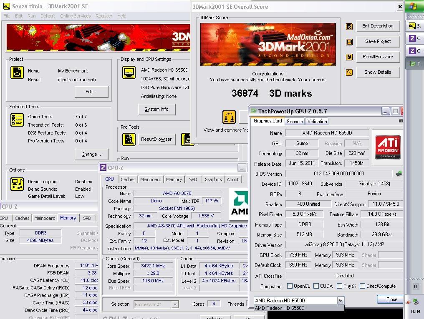Switch to Graphics tab in front CPU-Z
Viewport: 424px width, 319px height.
[213, 179]
